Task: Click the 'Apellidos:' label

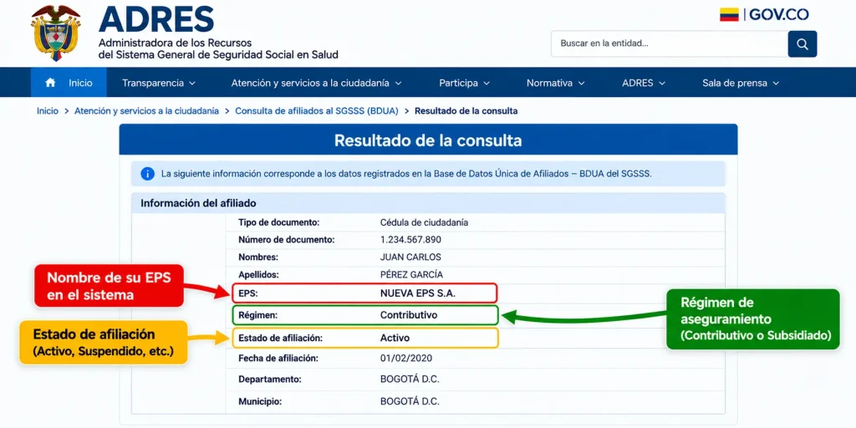Action: pos(259,274)
